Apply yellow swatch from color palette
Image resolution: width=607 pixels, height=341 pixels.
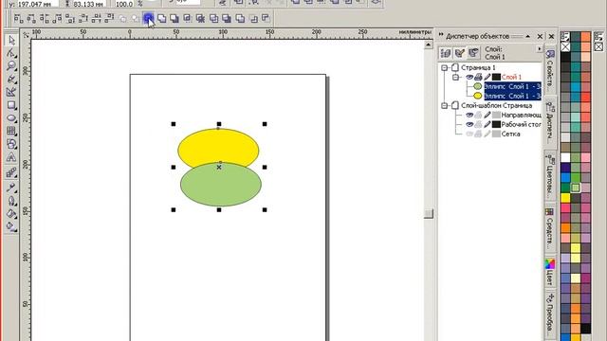565,198
